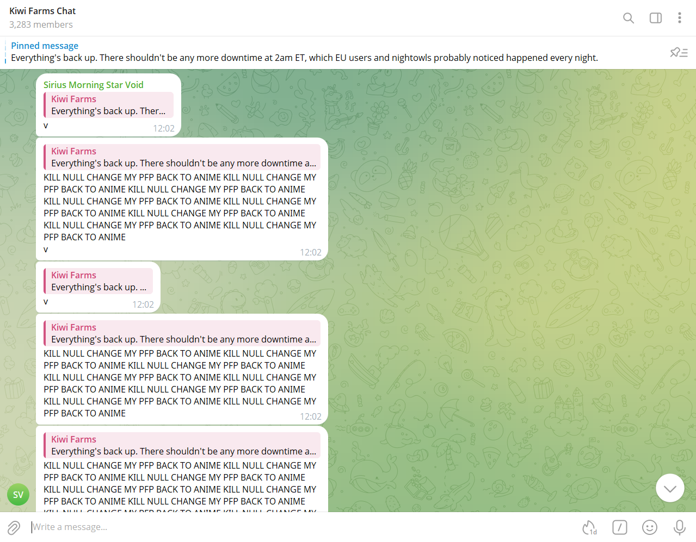Open quoted reply in bottom message bubble
696x542 pixels.
coord(182,445)
